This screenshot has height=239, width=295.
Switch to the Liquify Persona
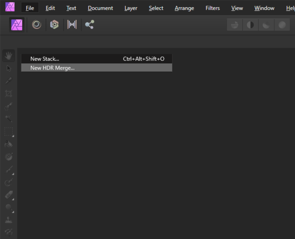click(x=36, y=25)
